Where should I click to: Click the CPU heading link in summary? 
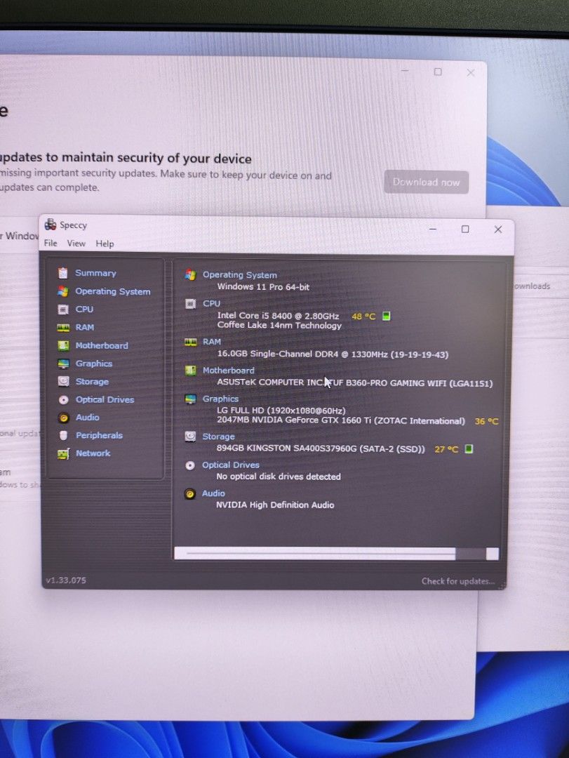point(212,304)
